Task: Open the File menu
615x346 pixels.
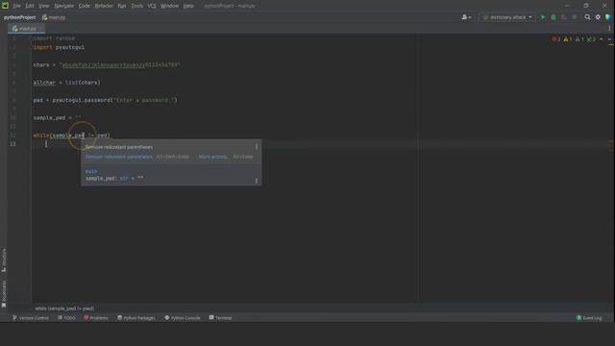Action: (x=16, y=6)
